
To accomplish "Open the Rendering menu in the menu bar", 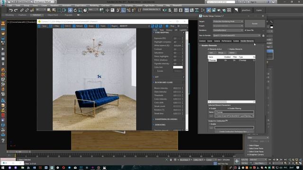I will coord(94,6).
